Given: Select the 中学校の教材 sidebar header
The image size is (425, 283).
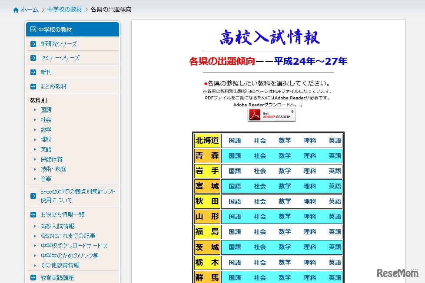Looking at the screenshot, I should 73,29.
